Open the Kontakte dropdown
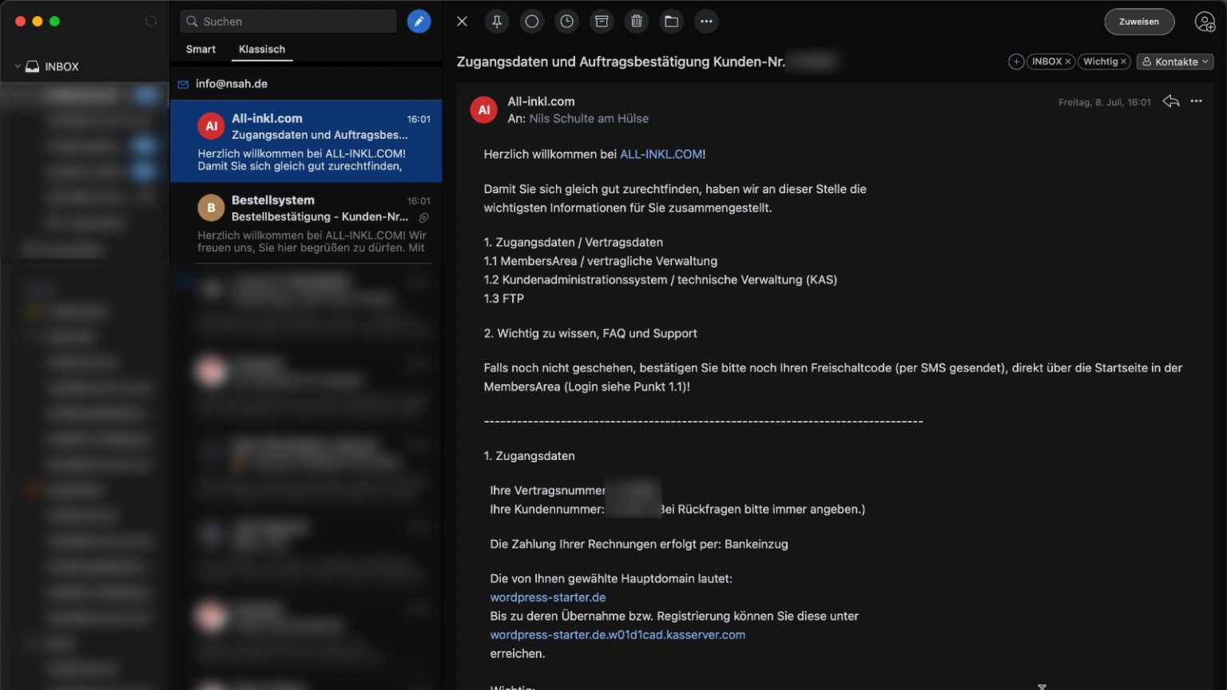This screenshot has height=690, width=1227. 1175,61
